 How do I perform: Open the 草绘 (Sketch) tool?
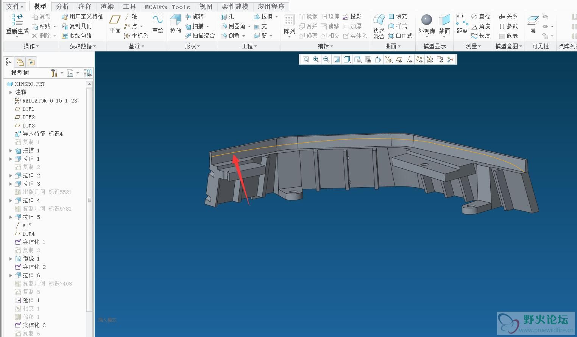point(158,23)
